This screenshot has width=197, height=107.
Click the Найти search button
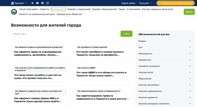coord(126,34)
